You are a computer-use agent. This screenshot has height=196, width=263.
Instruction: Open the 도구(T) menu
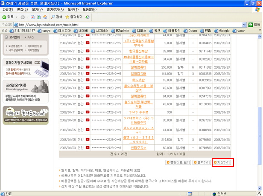pos(73,9)
